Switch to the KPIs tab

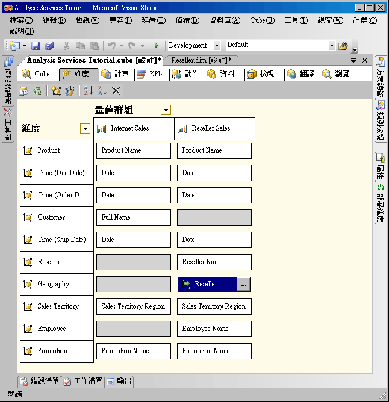150,74
